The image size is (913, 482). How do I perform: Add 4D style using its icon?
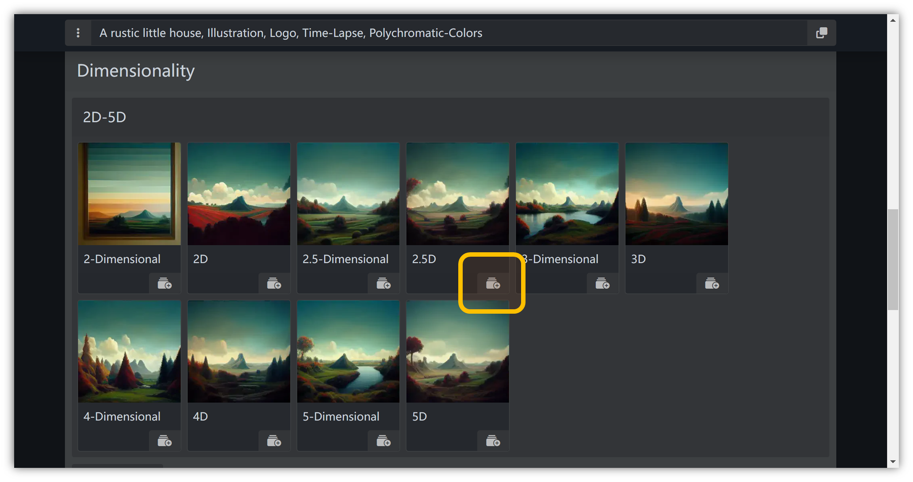274,441
